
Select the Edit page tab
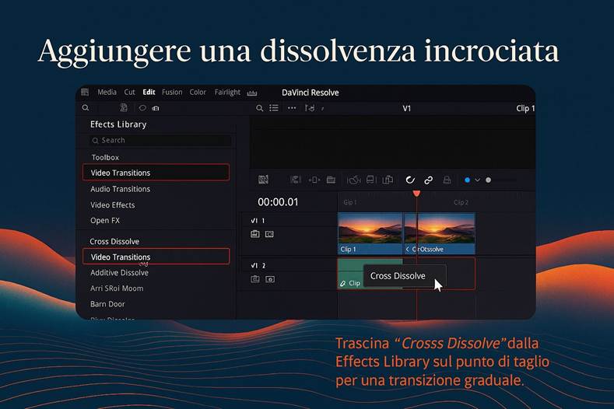click(x=149, y=92)
